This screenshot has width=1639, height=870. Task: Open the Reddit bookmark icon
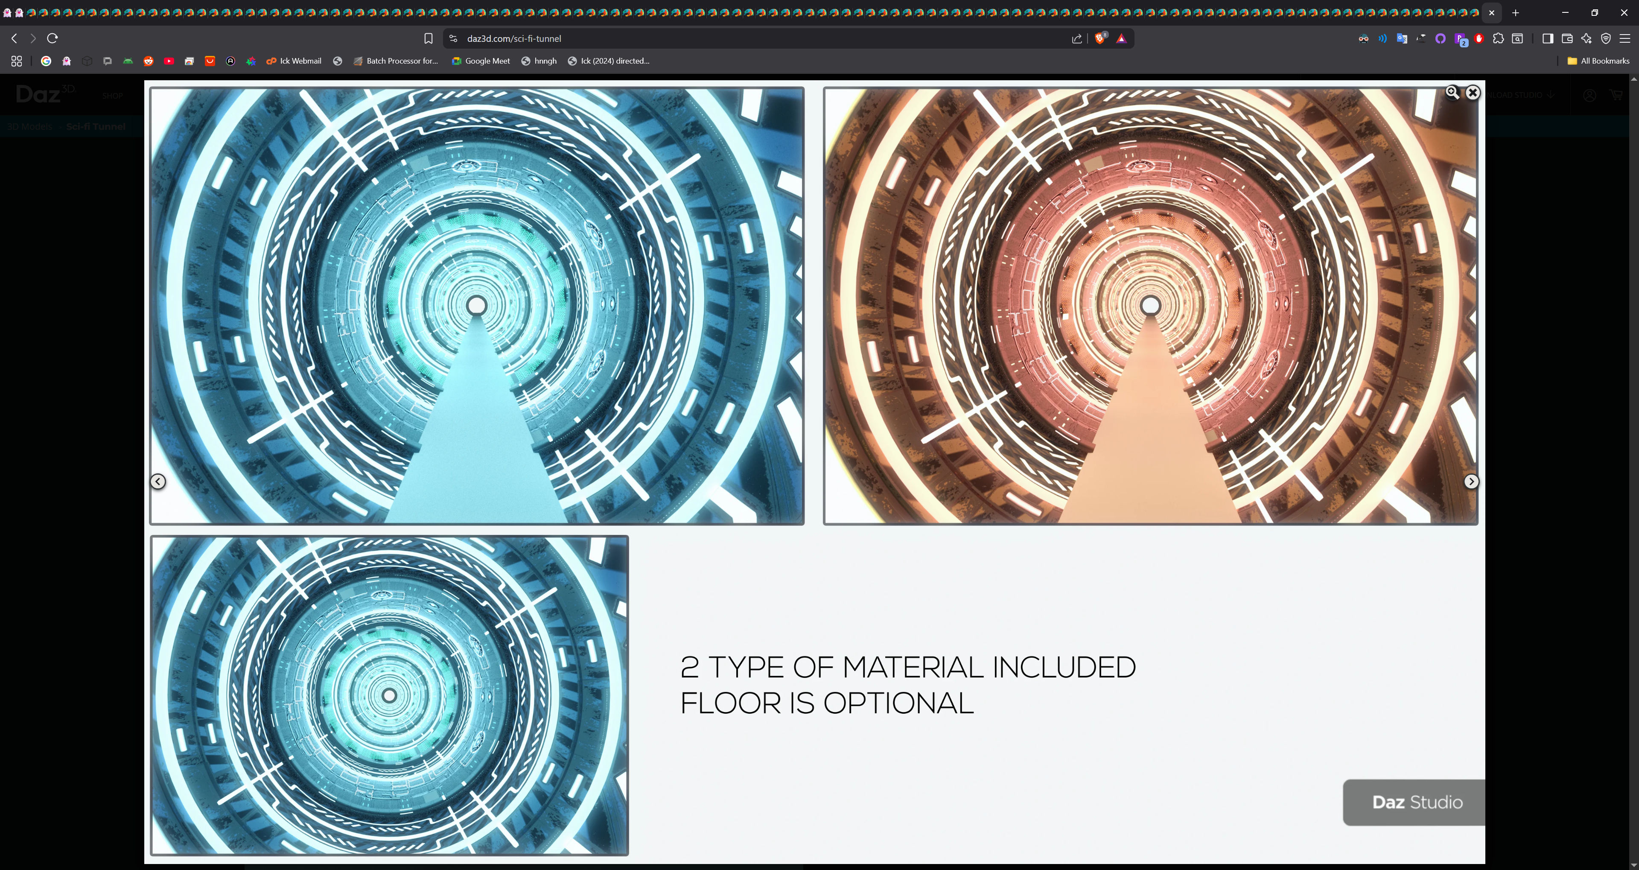(x=148, y=61)
